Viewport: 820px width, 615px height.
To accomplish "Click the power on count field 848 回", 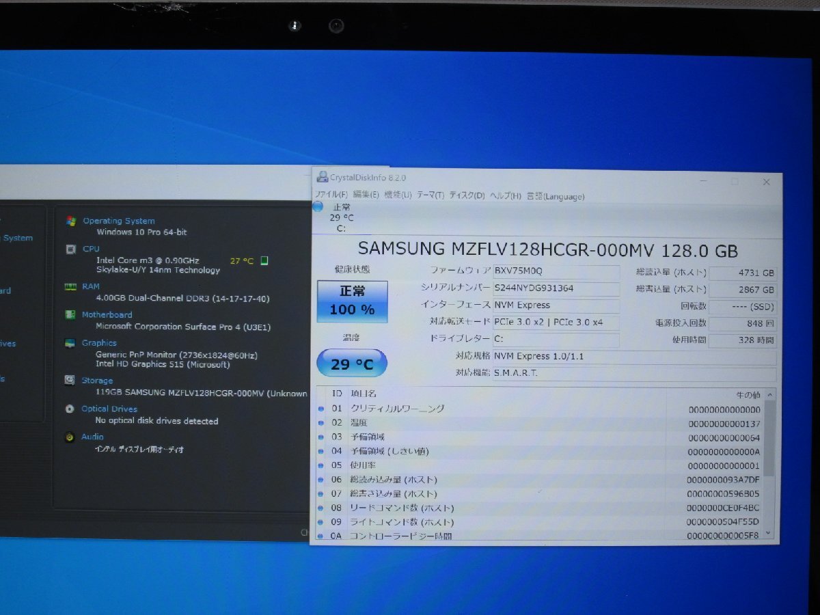I will click(743, 323).
